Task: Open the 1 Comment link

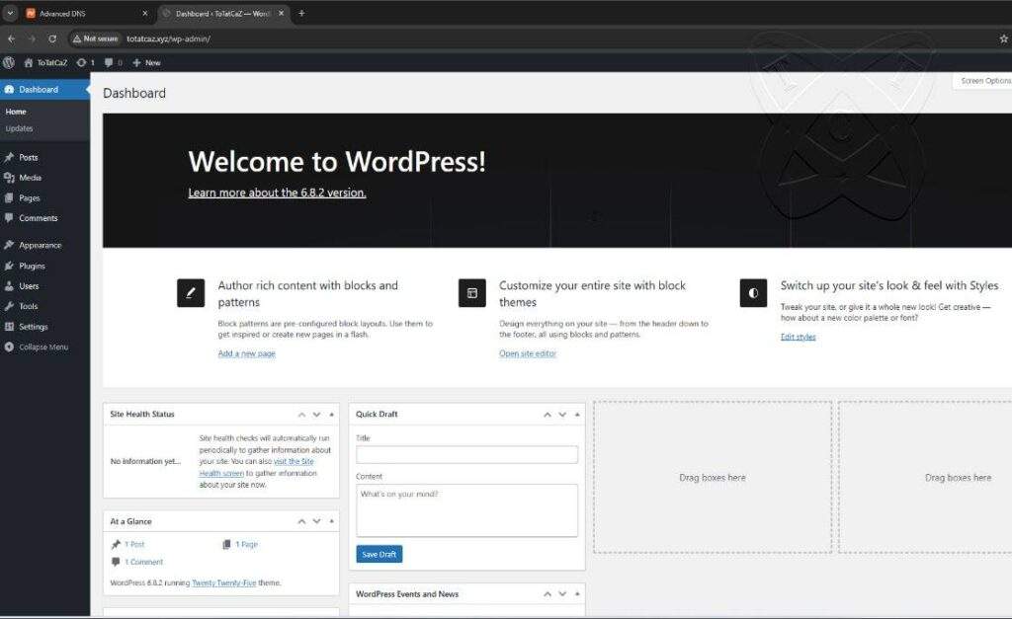Action: tap(144, 562)
